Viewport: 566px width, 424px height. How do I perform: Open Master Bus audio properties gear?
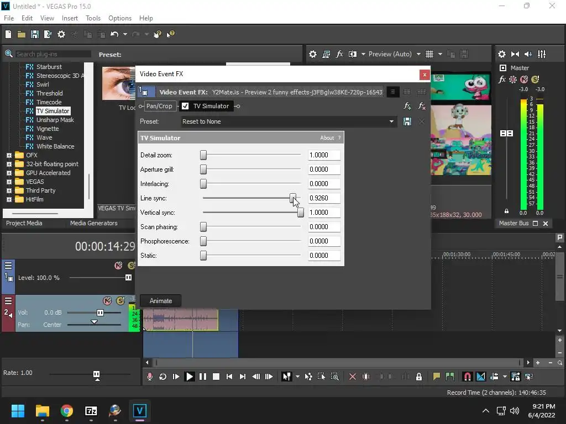coord(502,54)
